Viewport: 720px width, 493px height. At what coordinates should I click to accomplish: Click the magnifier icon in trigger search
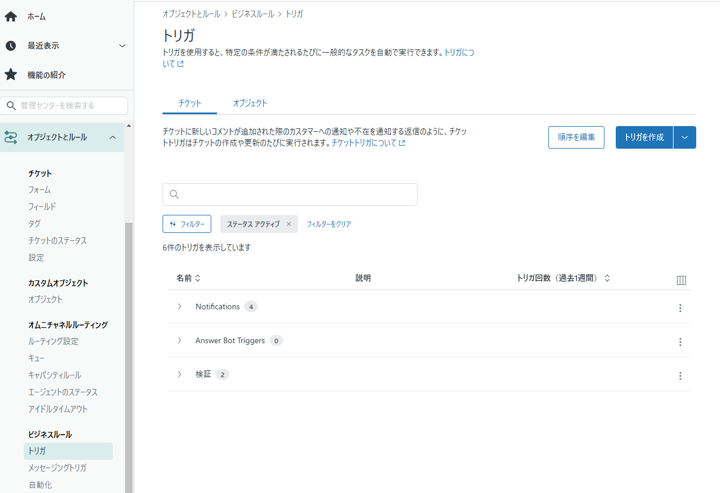click(x=174, y=194)
